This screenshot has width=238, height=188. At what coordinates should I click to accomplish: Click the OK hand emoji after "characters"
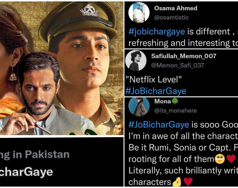(x=177, y=182)
